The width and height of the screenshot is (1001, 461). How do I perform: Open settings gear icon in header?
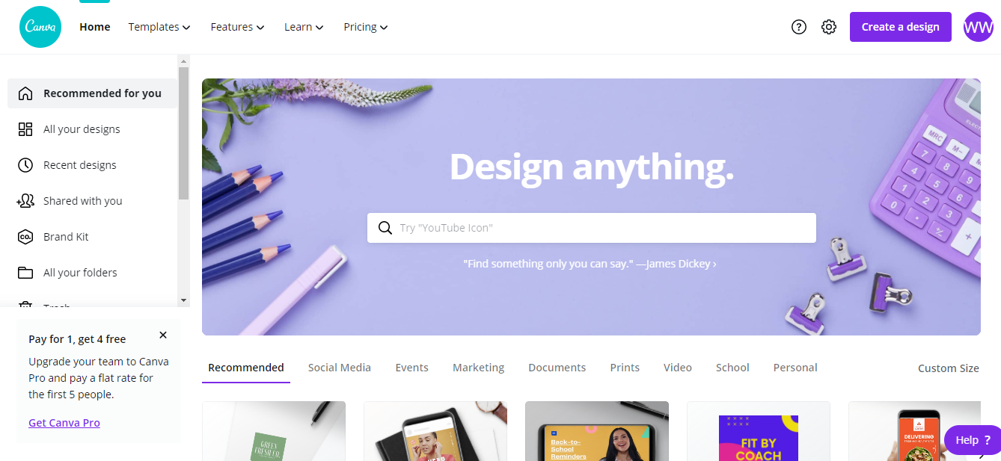click(829, 27)
